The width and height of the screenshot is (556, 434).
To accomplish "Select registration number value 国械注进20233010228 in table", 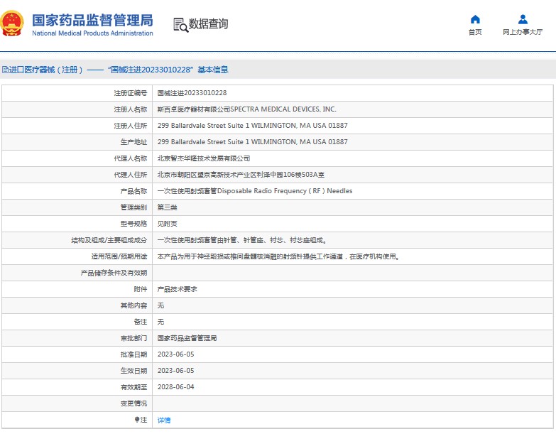I will tap(192, 93).
